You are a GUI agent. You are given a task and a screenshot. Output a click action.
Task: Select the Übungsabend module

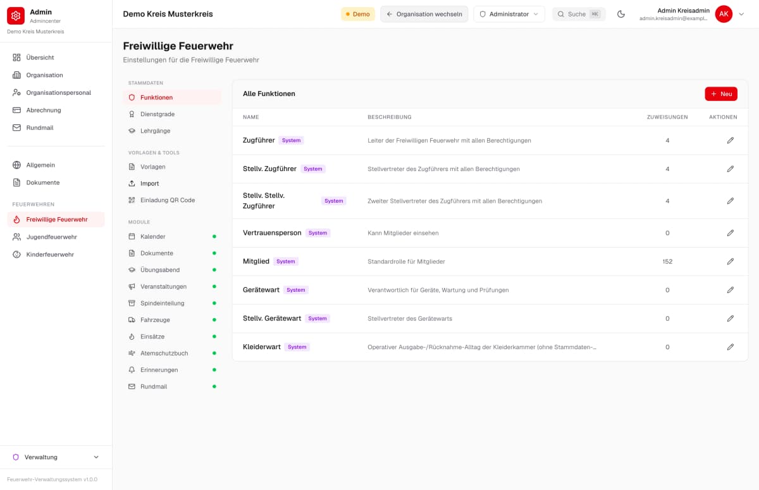pyautogui.click(x=172, y=270)
